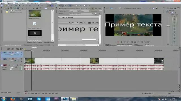This screenshot has width=181, height=101.
Task: Open Skype from the taskbar
Action: pos(39,99)
